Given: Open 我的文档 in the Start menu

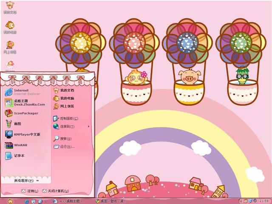Looking at the screenshot, I should pos(64,91).
